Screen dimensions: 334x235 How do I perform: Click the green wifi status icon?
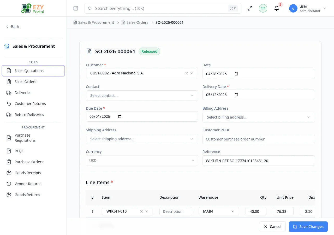[x=263, y=8]
